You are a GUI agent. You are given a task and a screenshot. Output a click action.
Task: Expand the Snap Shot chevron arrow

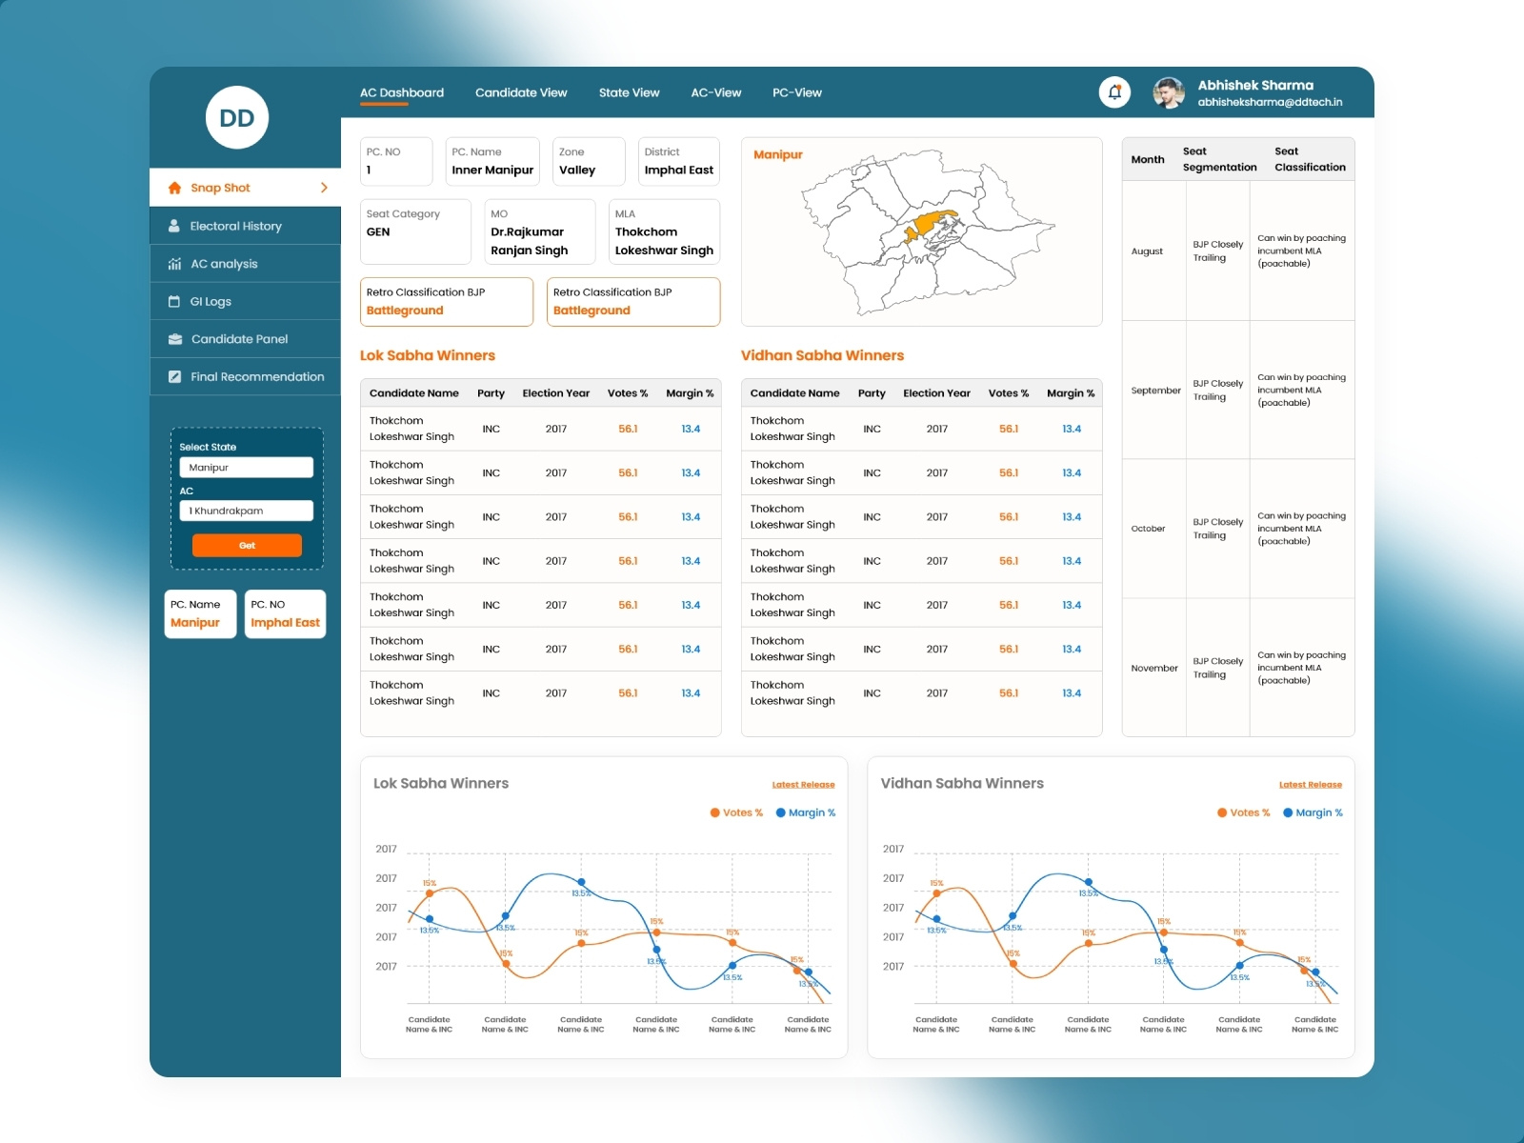[x=324, y=188]
